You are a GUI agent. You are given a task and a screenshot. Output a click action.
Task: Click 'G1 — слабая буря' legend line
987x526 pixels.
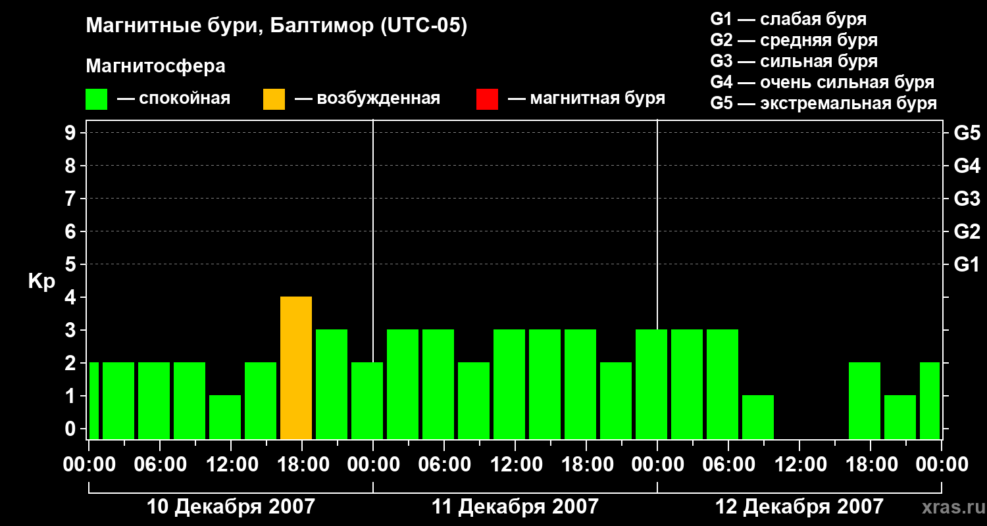pyautogui.click(x=788, y=19)
